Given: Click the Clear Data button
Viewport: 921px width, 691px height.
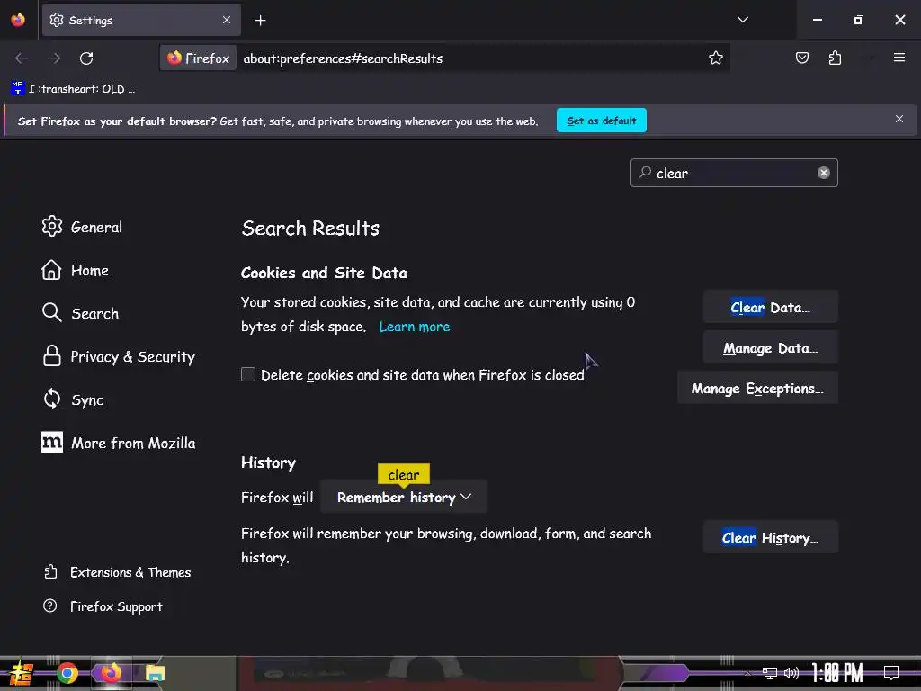Looking at the screenshot, I should pyautogui.click(x=770, y=307).
